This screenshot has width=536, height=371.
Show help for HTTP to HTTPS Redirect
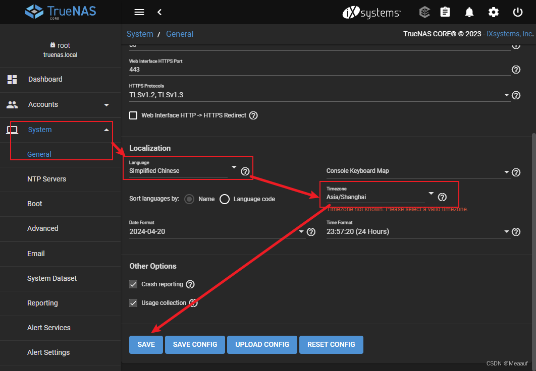(x=253, y=115)
